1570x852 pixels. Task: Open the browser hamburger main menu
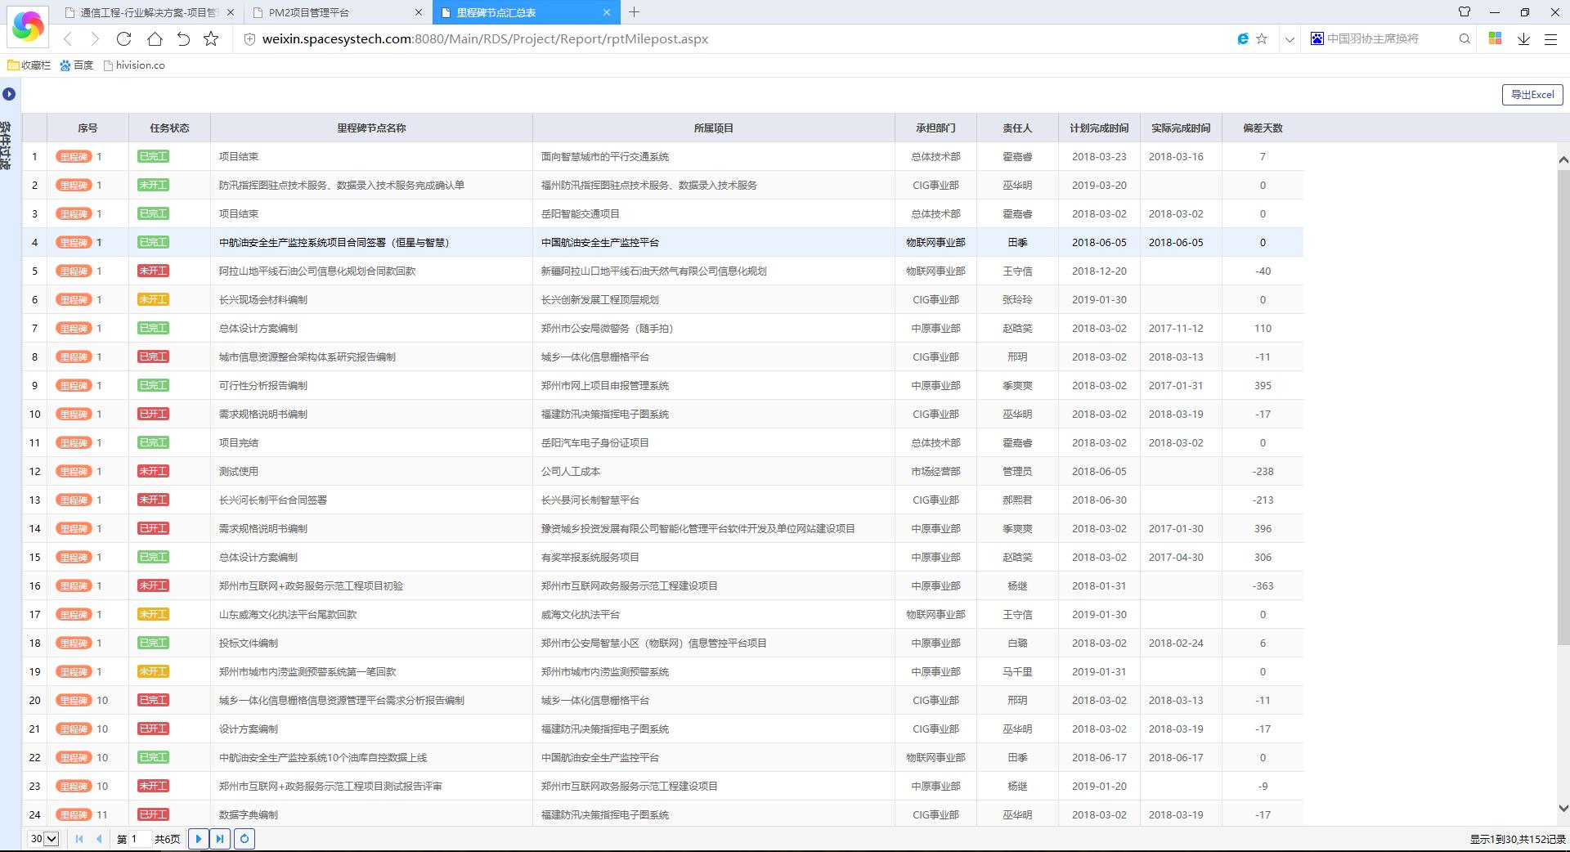(x=1550, y=39)
